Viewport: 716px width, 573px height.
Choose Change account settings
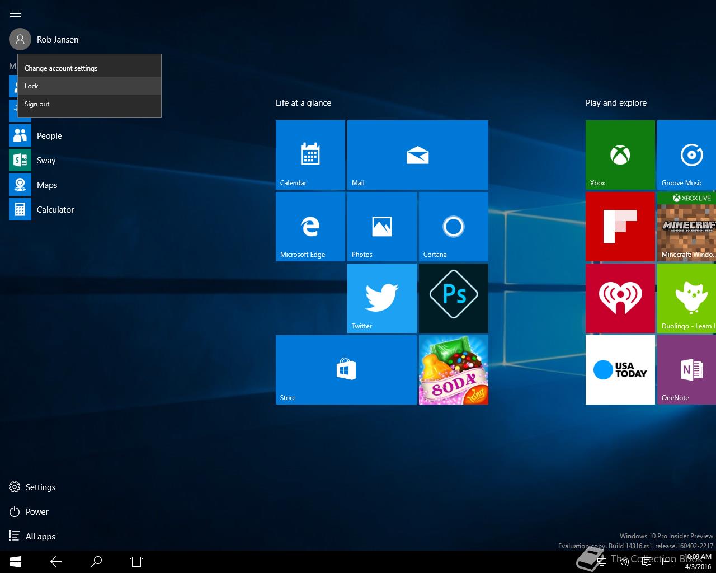[x=89, y=68]
